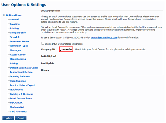Select Catalog / E-Business

tap(22, 94)
